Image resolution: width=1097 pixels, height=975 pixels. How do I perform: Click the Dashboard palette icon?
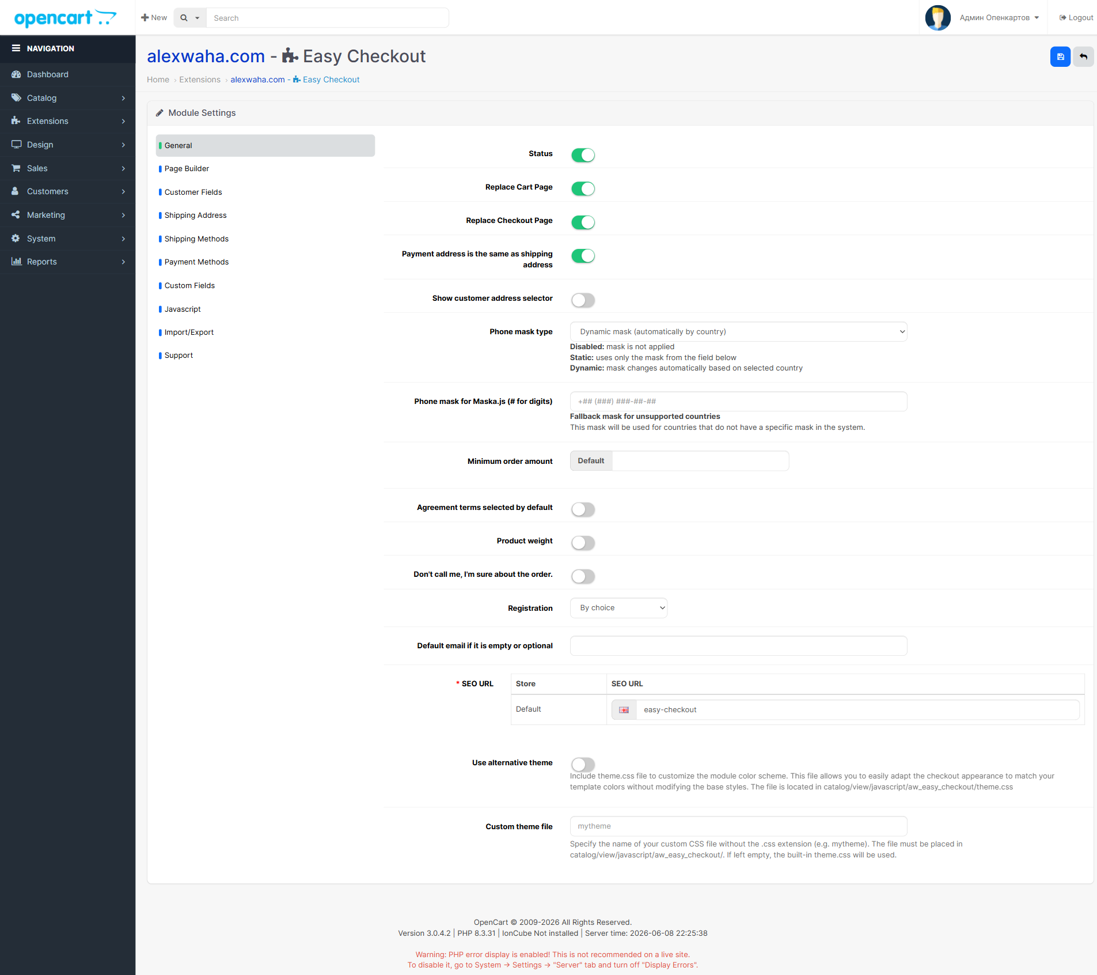coord(16,74)
